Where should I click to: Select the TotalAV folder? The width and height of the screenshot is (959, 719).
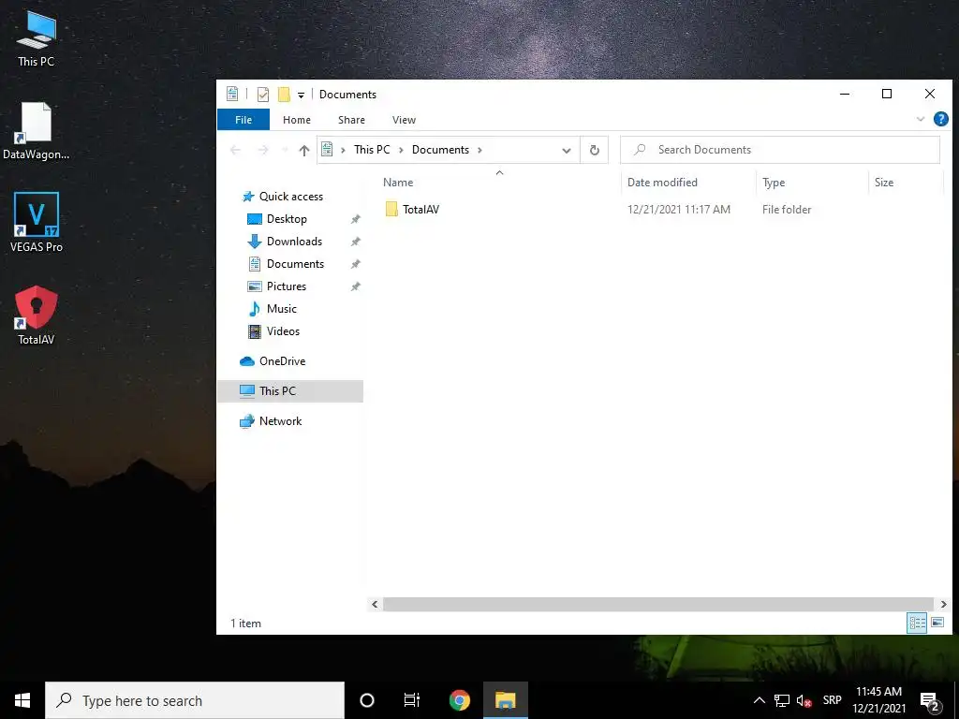point(413,209)
